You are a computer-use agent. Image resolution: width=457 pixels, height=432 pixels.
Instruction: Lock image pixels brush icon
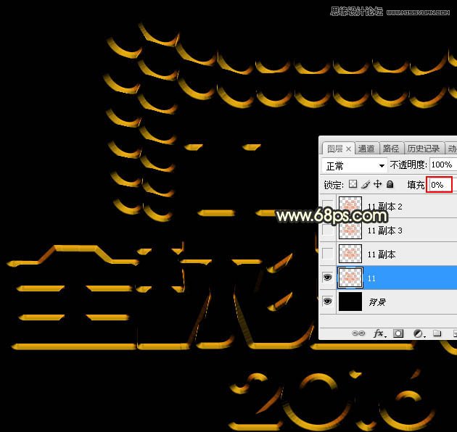tap(366, 184)
